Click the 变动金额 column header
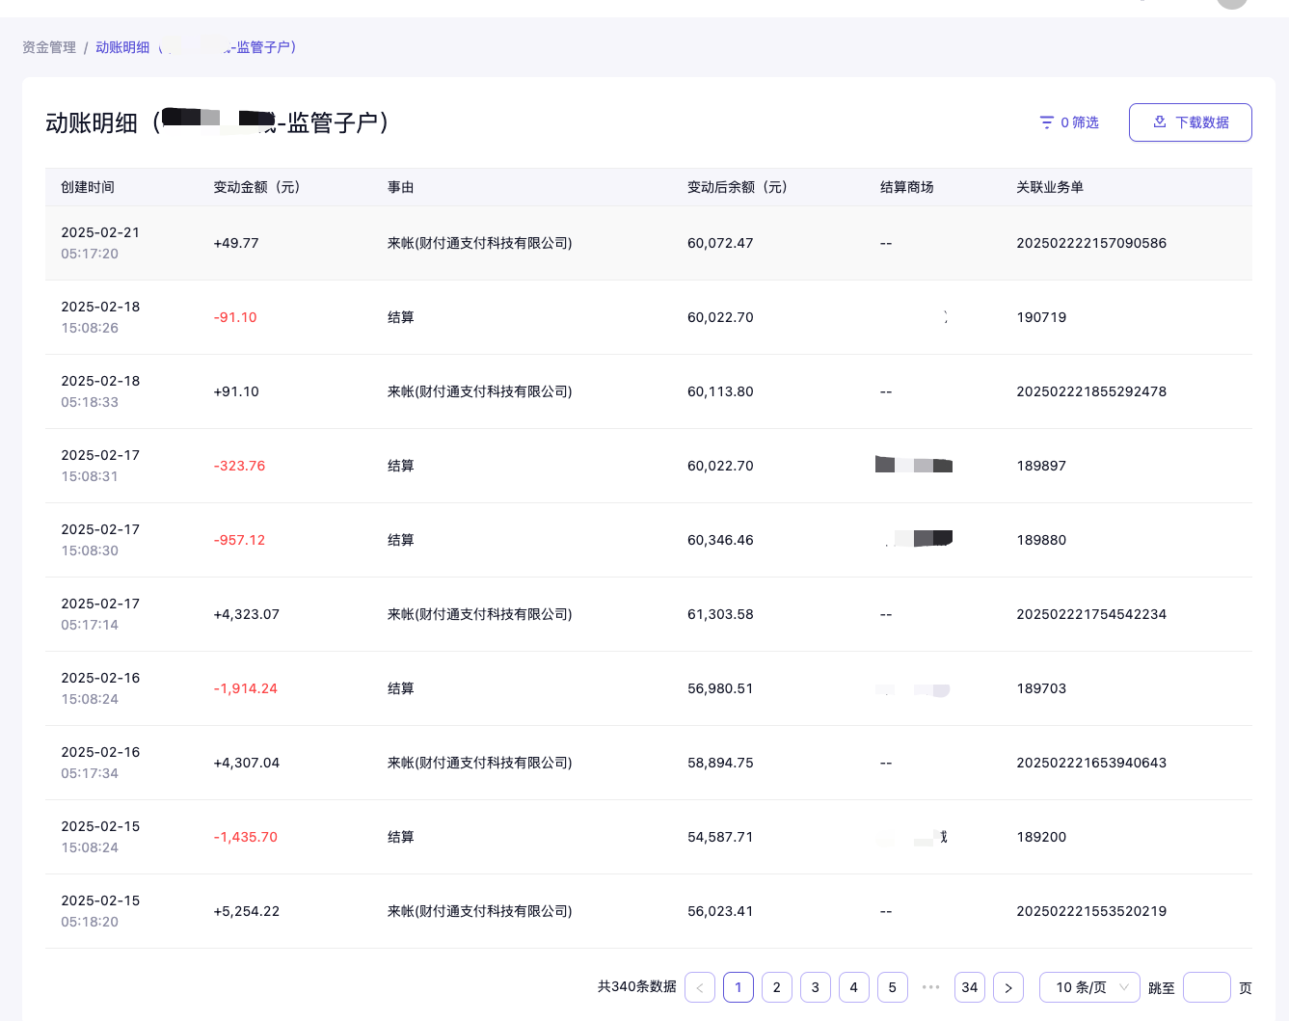Image resolution: width=1289 pixels, height=1021 pixels. 256,187
